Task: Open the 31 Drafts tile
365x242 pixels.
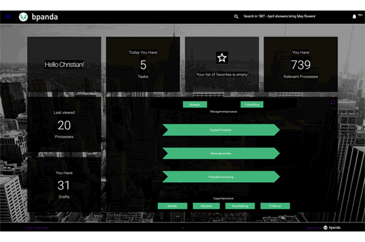Action: click(x=64, y=184)
